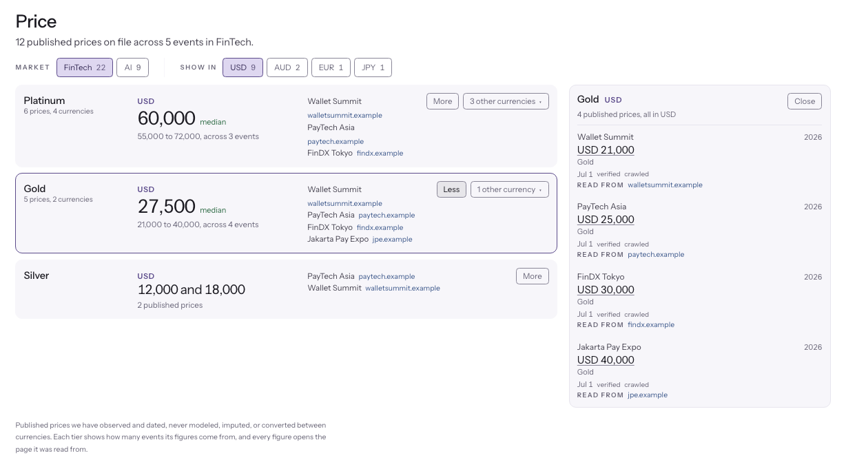The width and height of the screenshot is (846, 471).
Task: Click the published prices footnote paragraph
Action: click(x=171, y=437)
